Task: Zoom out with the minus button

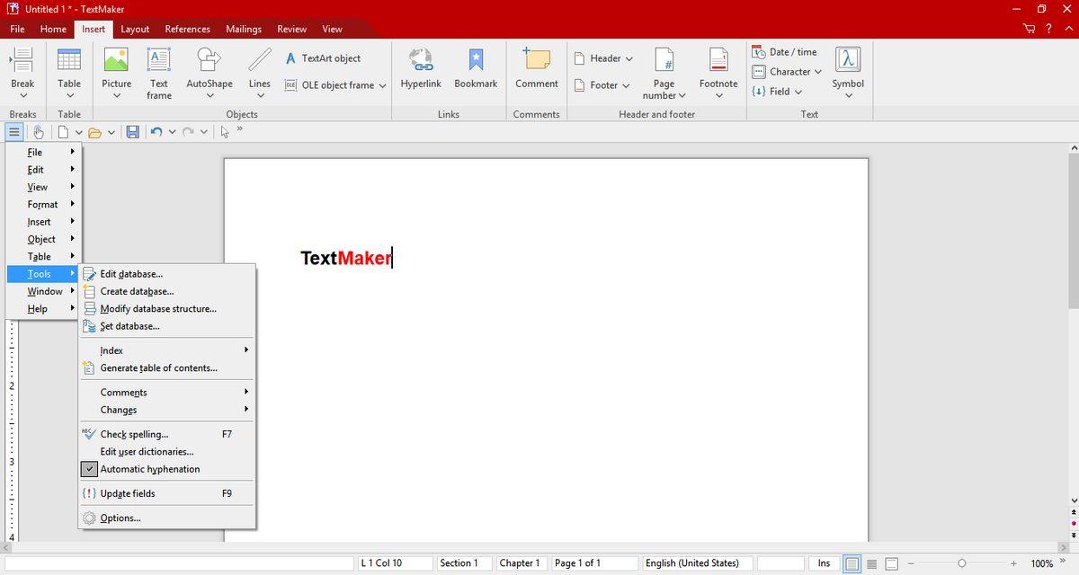Action: 909,563
